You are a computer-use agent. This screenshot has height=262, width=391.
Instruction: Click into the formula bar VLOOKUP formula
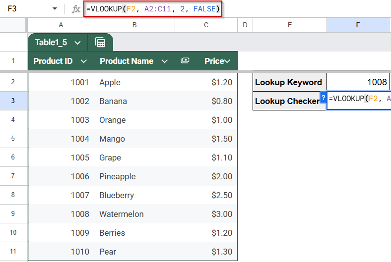(153, 9)
